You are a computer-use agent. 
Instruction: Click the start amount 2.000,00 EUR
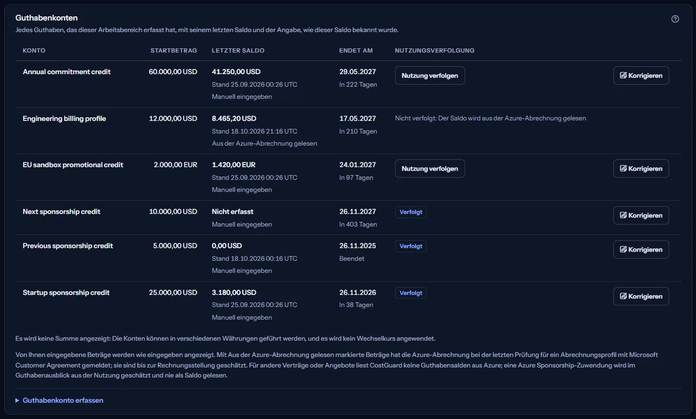176,165
